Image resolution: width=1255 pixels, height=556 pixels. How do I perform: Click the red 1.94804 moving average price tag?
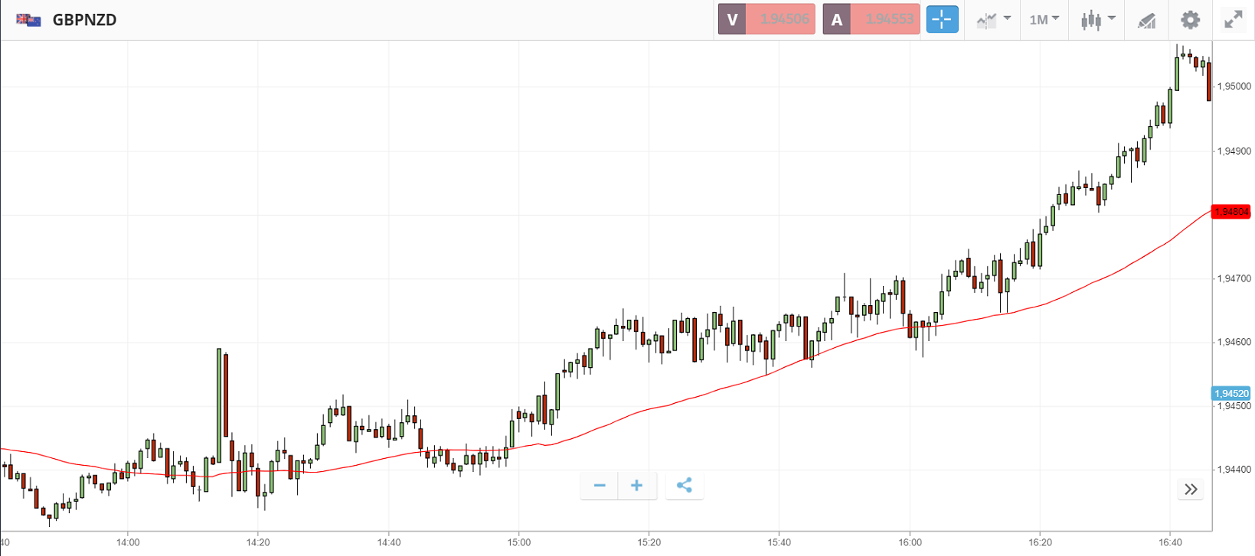point(1231,212)
